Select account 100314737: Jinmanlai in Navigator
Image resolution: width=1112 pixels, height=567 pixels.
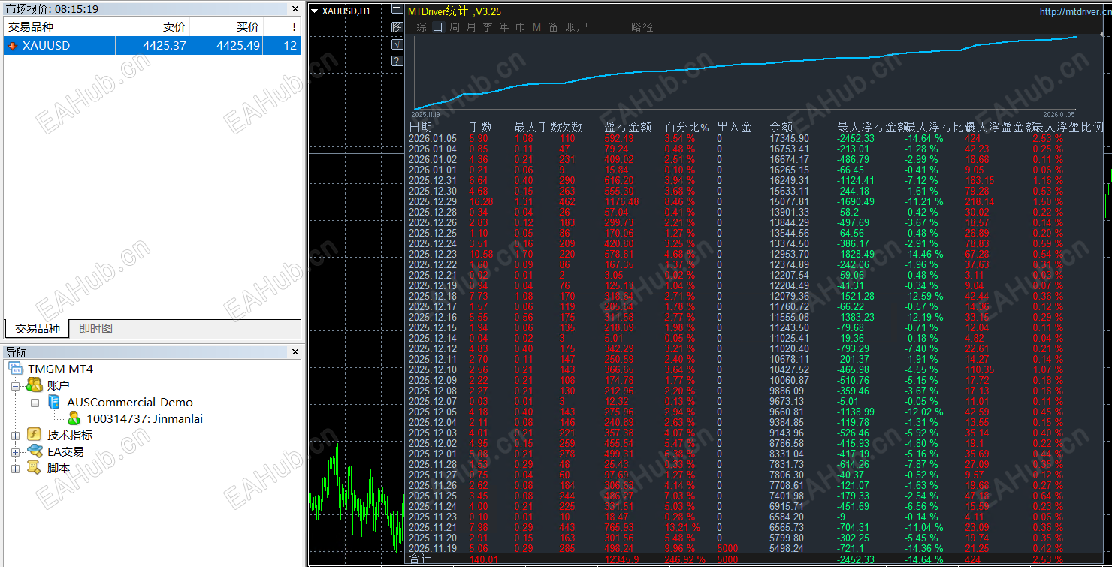click(145, 418)
